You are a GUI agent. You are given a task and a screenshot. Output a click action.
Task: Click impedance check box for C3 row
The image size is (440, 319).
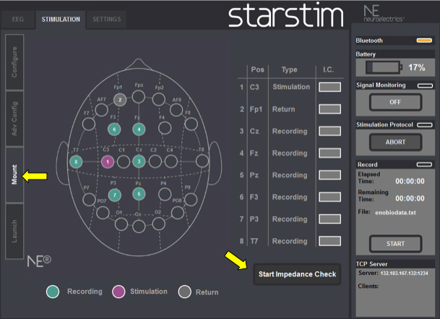pyautogui.click(x=329, y=88)
